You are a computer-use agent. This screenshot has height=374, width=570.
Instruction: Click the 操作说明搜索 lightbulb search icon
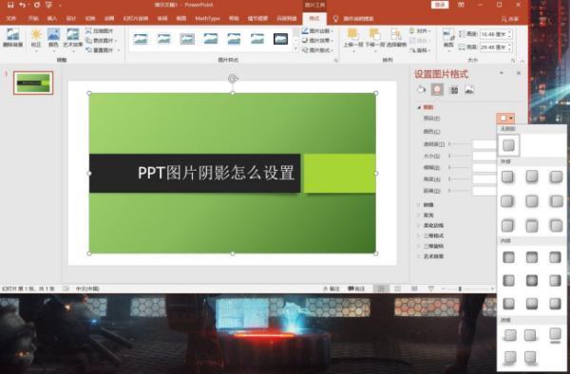[335, 19]
